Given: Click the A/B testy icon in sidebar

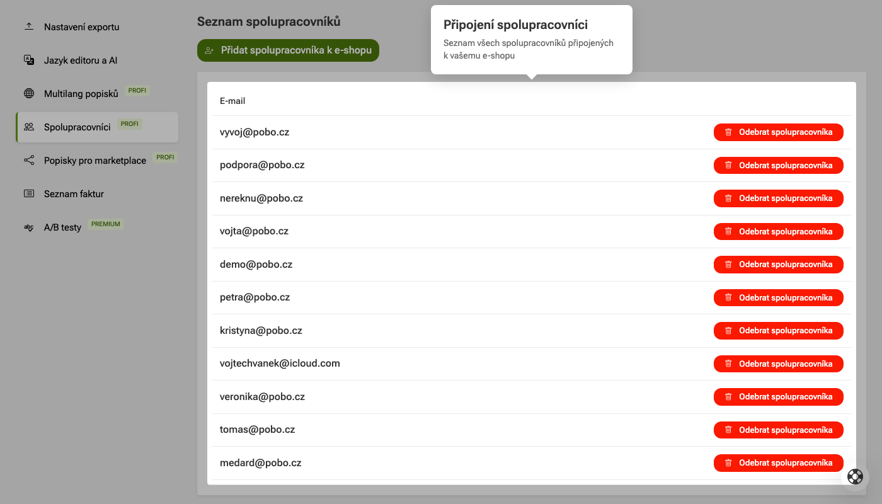Looking at the screenshot, I should pyautogui.click(x=29, y=227).
